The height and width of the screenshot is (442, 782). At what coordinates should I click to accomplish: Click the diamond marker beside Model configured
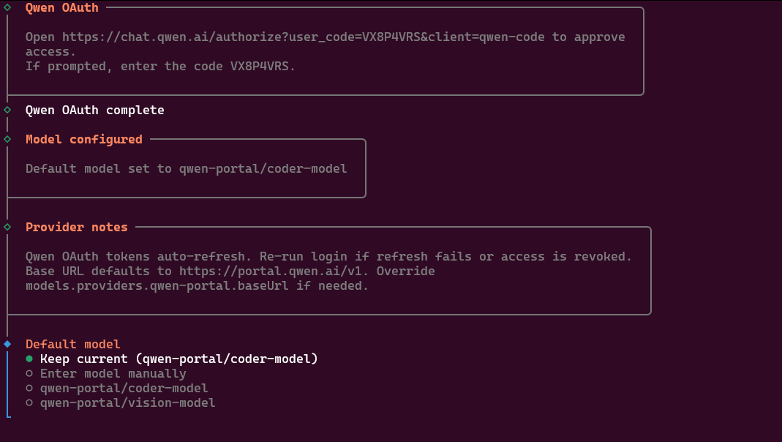coord(7,139)
